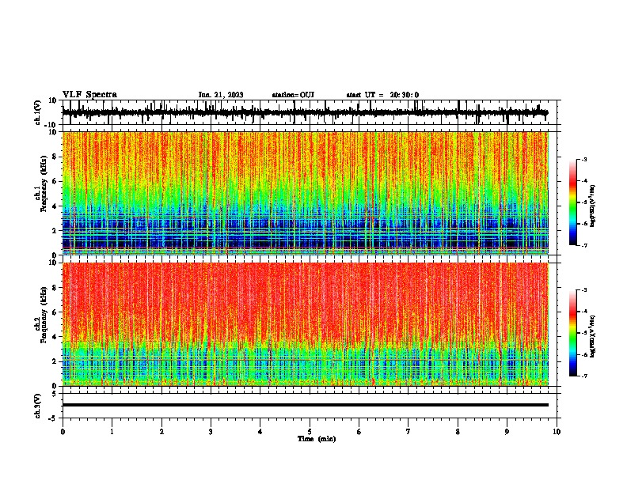
Task: Select the "Jan. 21, 2023" date text
Action: click(221, 95)
